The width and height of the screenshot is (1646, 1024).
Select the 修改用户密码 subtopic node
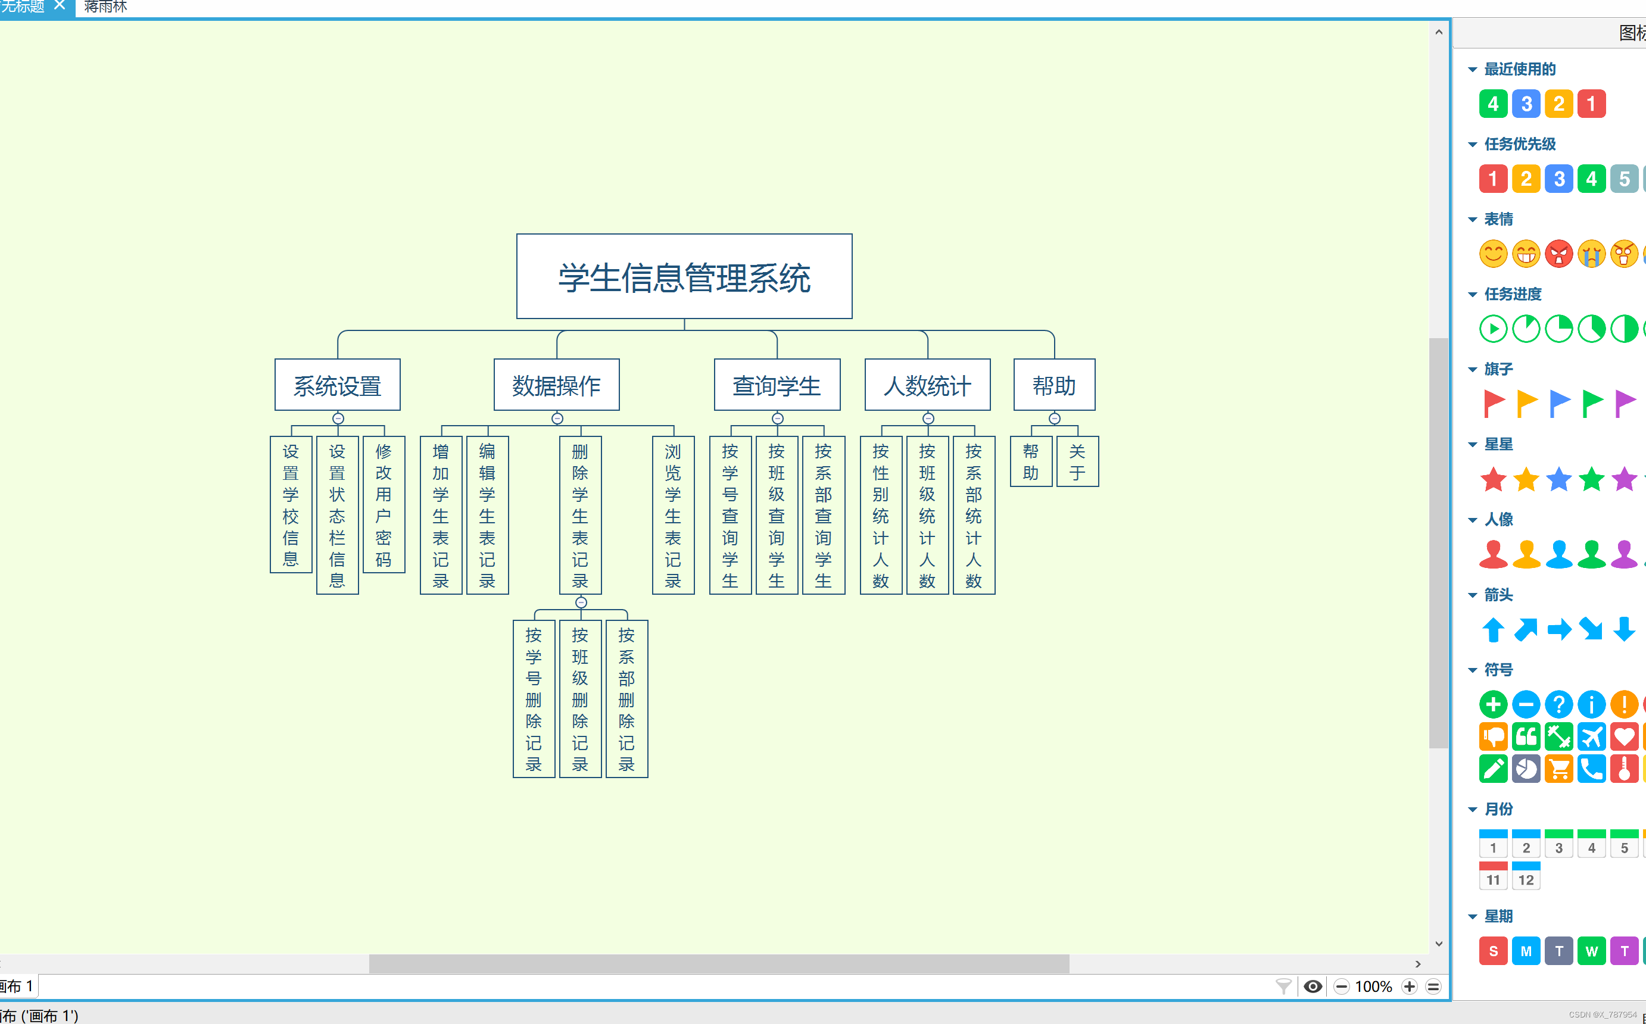coord(384,504)
